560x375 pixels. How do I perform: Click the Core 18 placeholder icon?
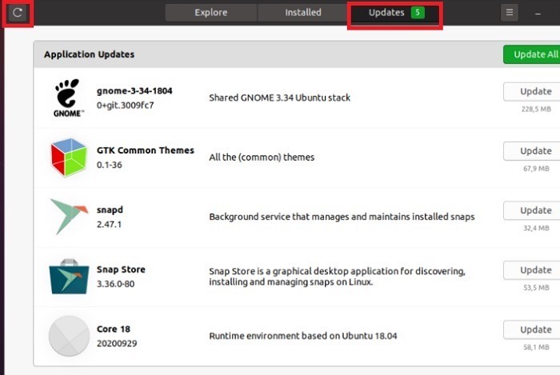[x=69, y=336]
